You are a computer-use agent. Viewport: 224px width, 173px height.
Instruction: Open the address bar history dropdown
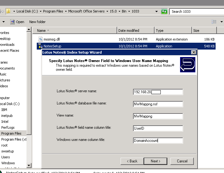(x=157, y=11)
